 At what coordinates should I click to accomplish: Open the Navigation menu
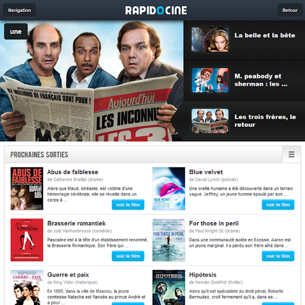[x=20, y=10]
